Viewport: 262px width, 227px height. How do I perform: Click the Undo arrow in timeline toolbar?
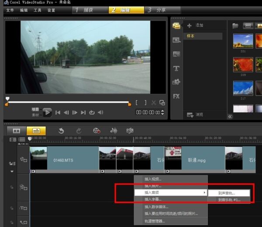(61, 131)
